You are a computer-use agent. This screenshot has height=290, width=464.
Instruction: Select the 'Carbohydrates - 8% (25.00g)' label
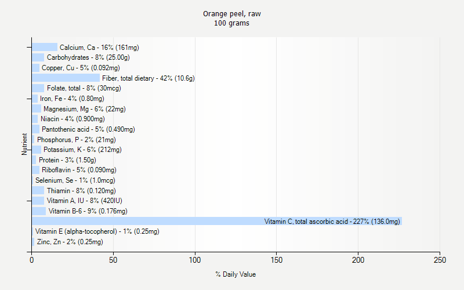pos(88,57)
